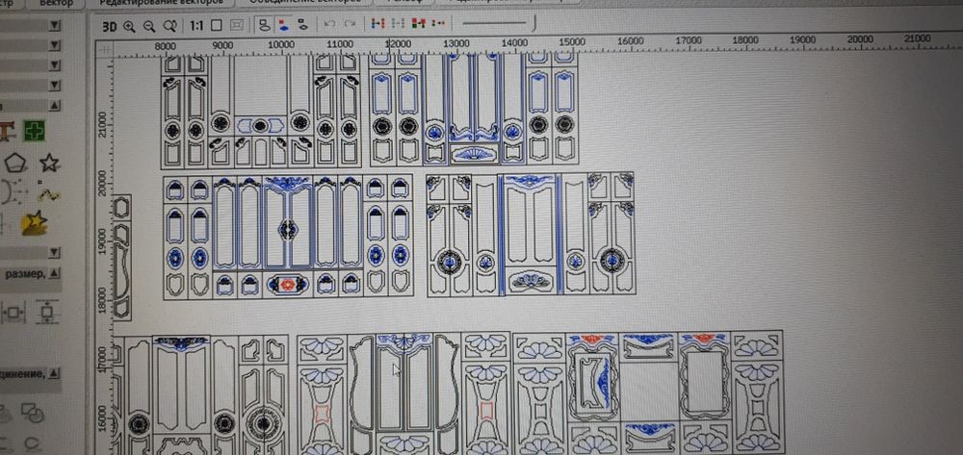Click the zoom in magnifier icon
This screenshot has height=455, width=963.
click(129, 26)
